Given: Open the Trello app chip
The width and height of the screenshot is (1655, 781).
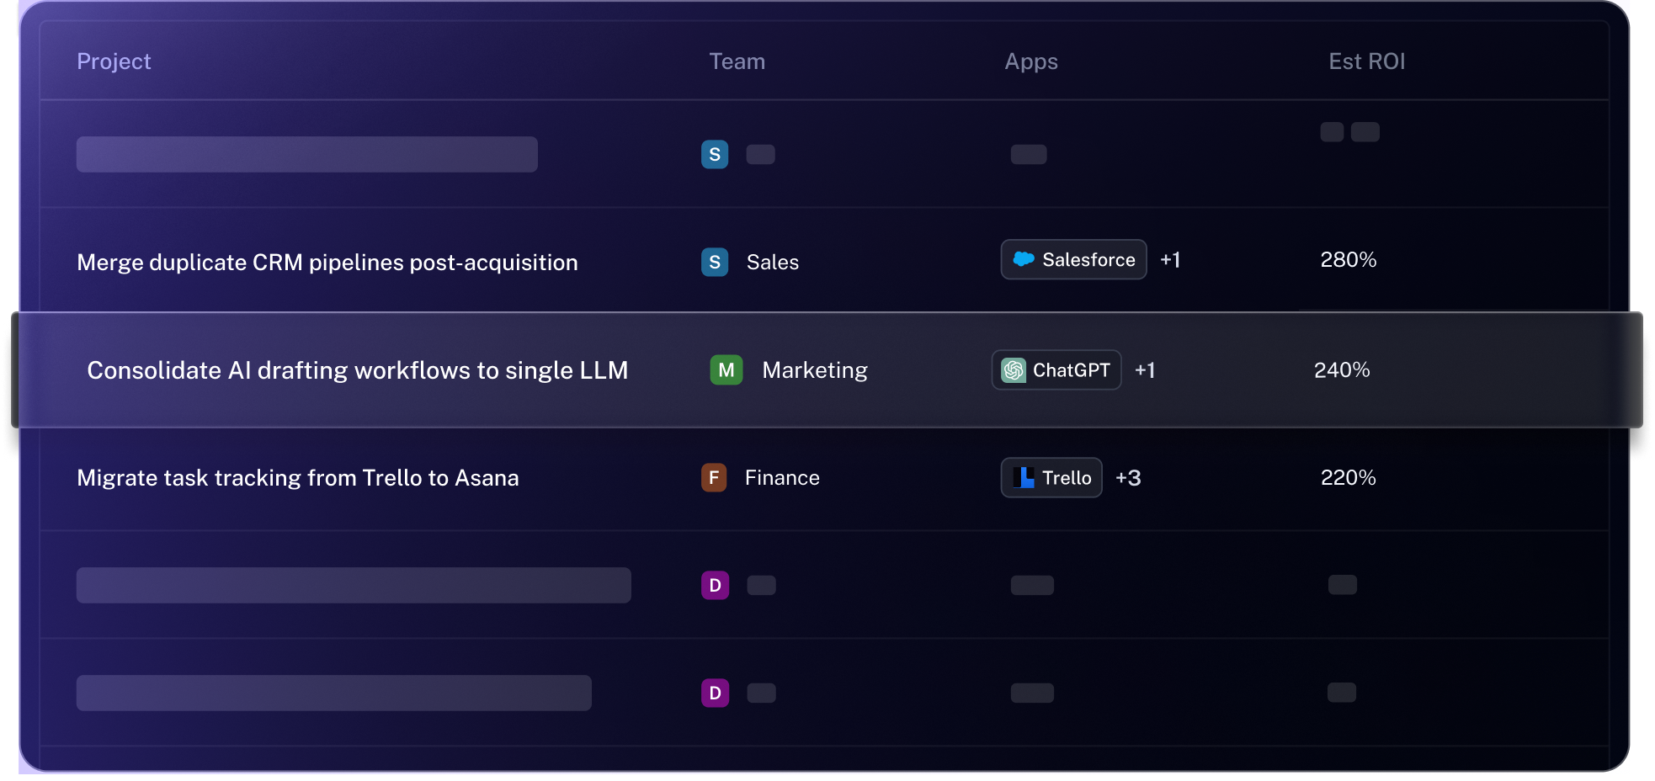Looking at the screenshot, I should [1051, 477].
